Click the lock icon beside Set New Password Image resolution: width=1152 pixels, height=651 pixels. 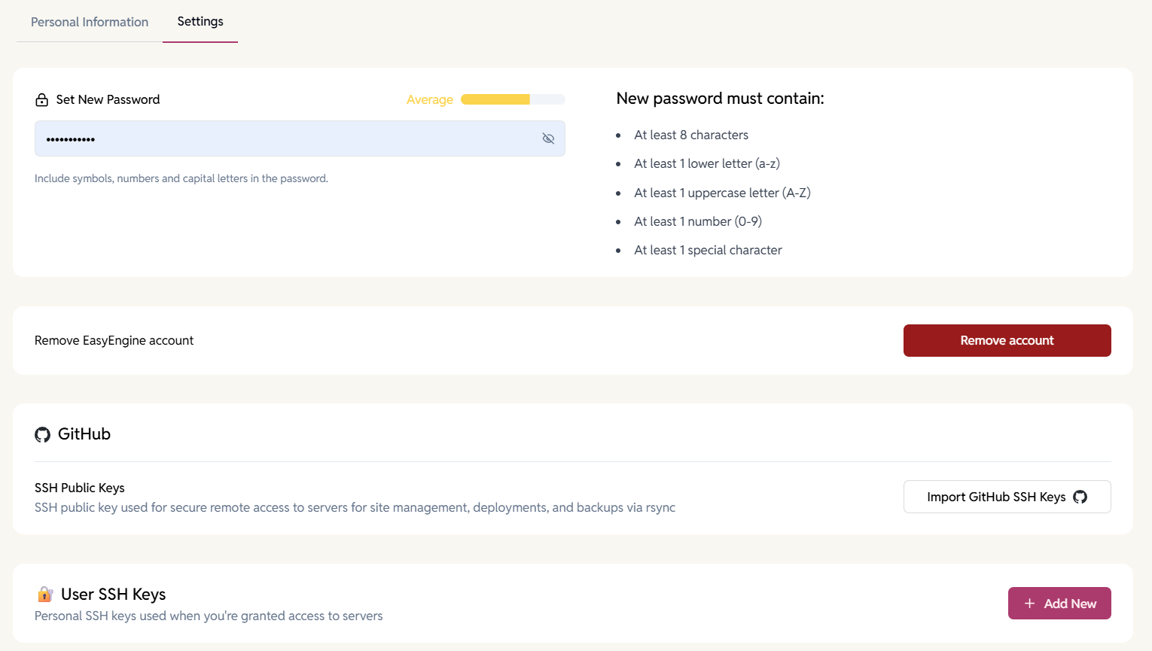pyautogui.click(x=42, y=100)
